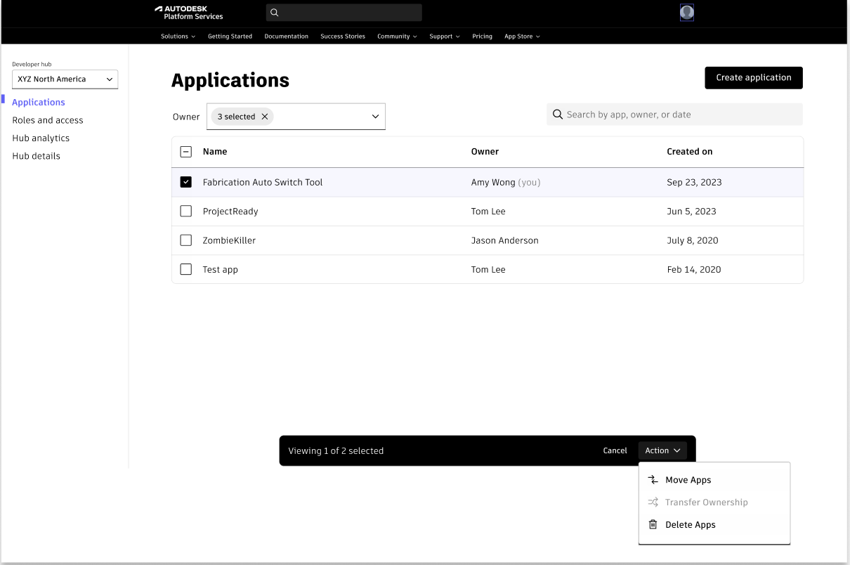Uncheck the Fabrication Auto Switch Tool checkbox
The height and width of the screenshot is (565, 850).
pyautogui.click(x=186, y=182)
